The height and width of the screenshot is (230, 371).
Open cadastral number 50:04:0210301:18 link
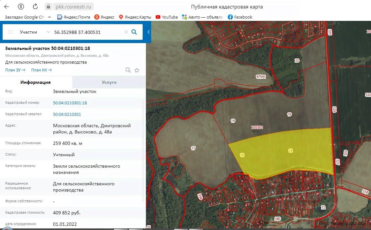point(70,103)
